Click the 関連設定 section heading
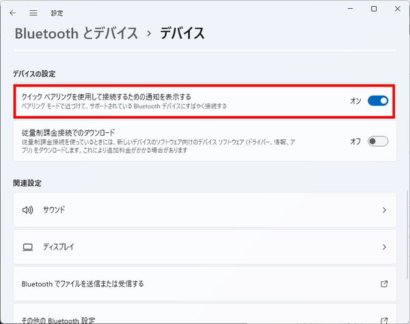This screenshot has height=324, width=410. click(x=27, y=183)
